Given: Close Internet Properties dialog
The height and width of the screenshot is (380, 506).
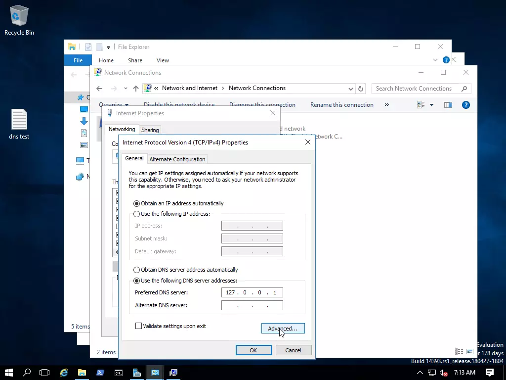Looking at the screenshot, I should (273, 113).
